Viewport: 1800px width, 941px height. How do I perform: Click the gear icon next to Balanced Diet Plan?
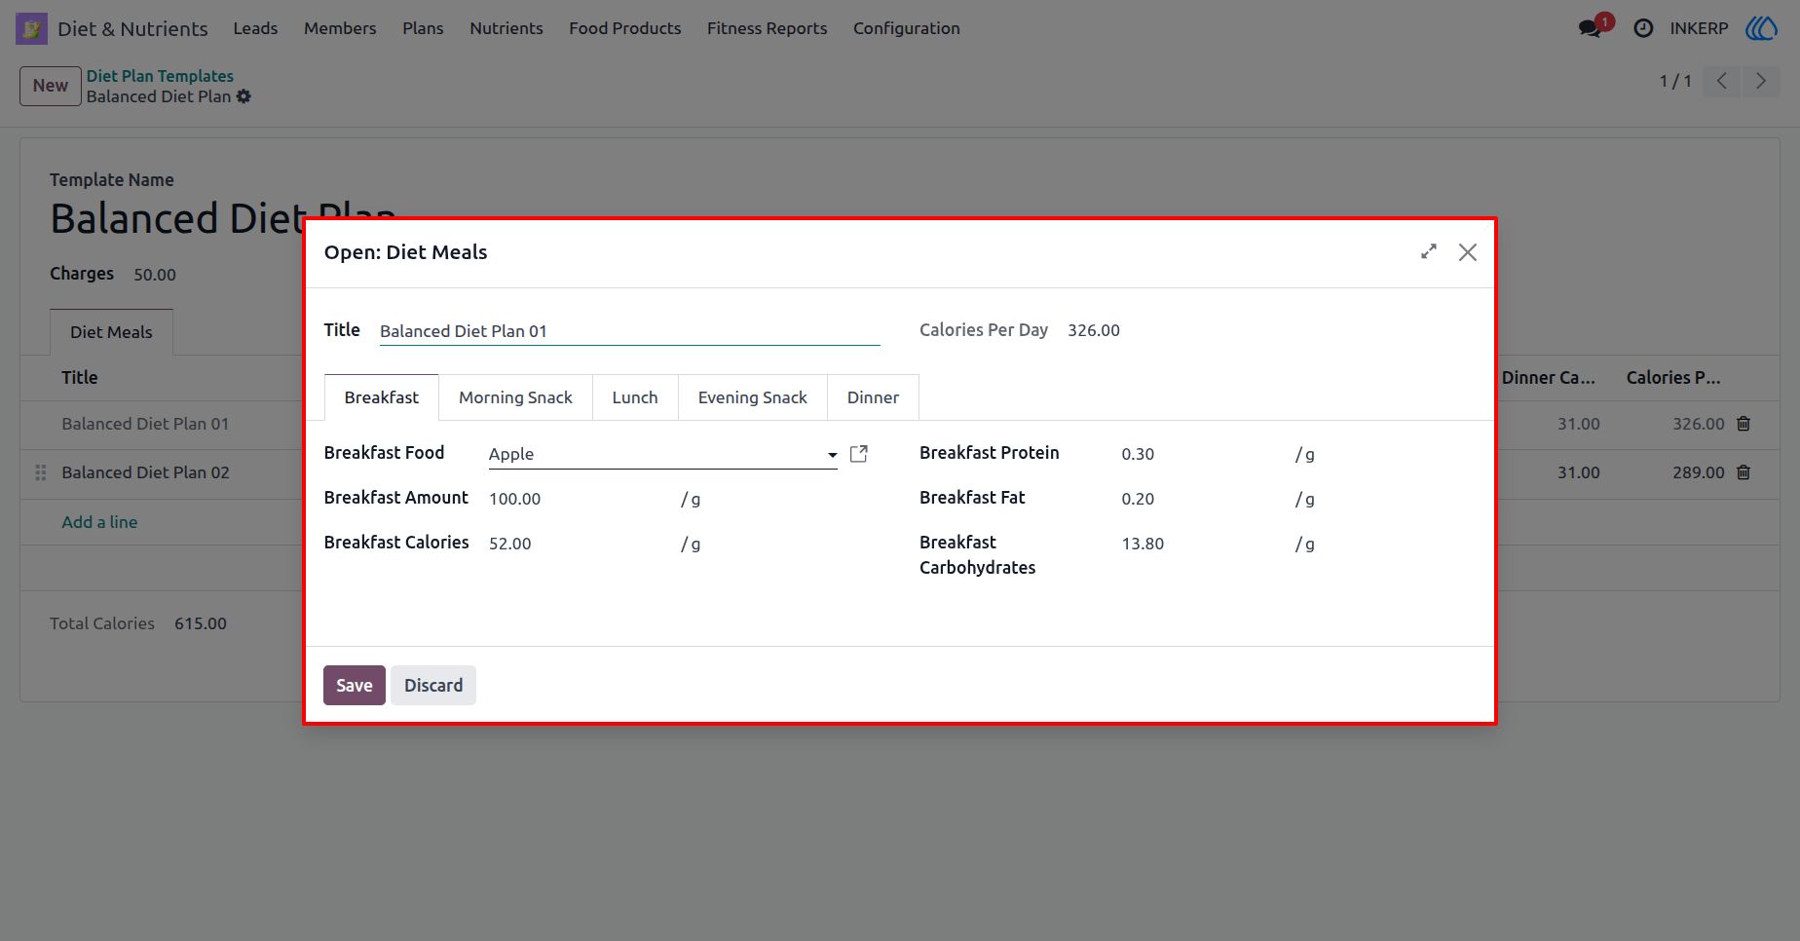[x=244, y=96]
